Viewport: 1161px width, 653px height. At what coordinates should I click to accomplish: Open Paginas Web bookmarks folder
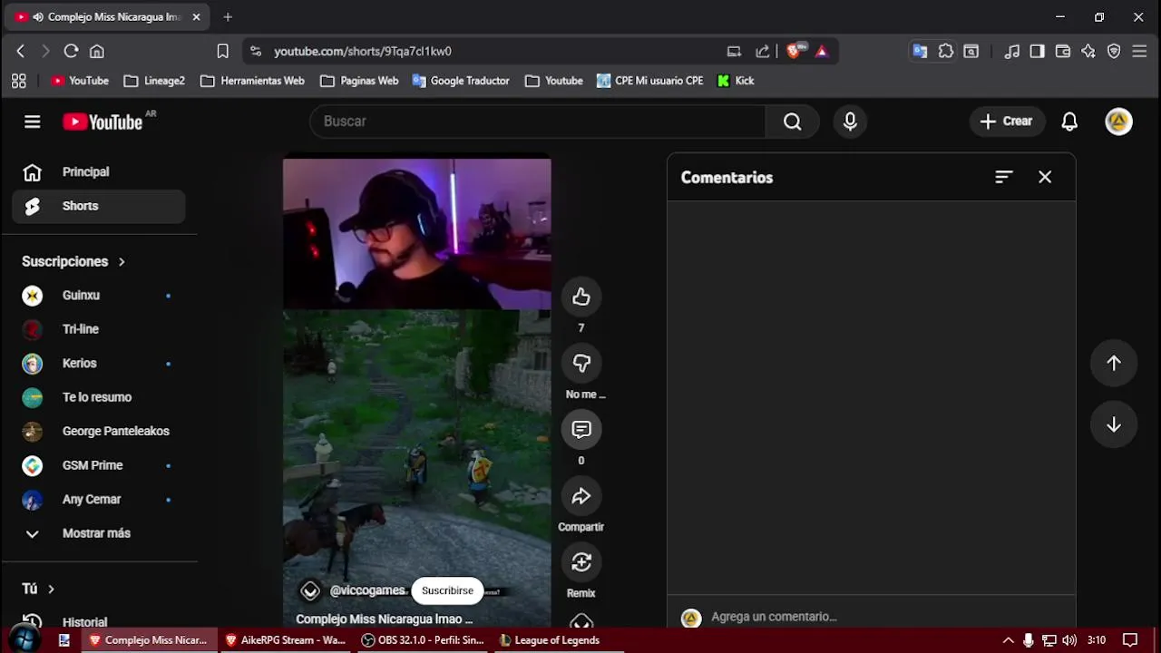point(359,81)
